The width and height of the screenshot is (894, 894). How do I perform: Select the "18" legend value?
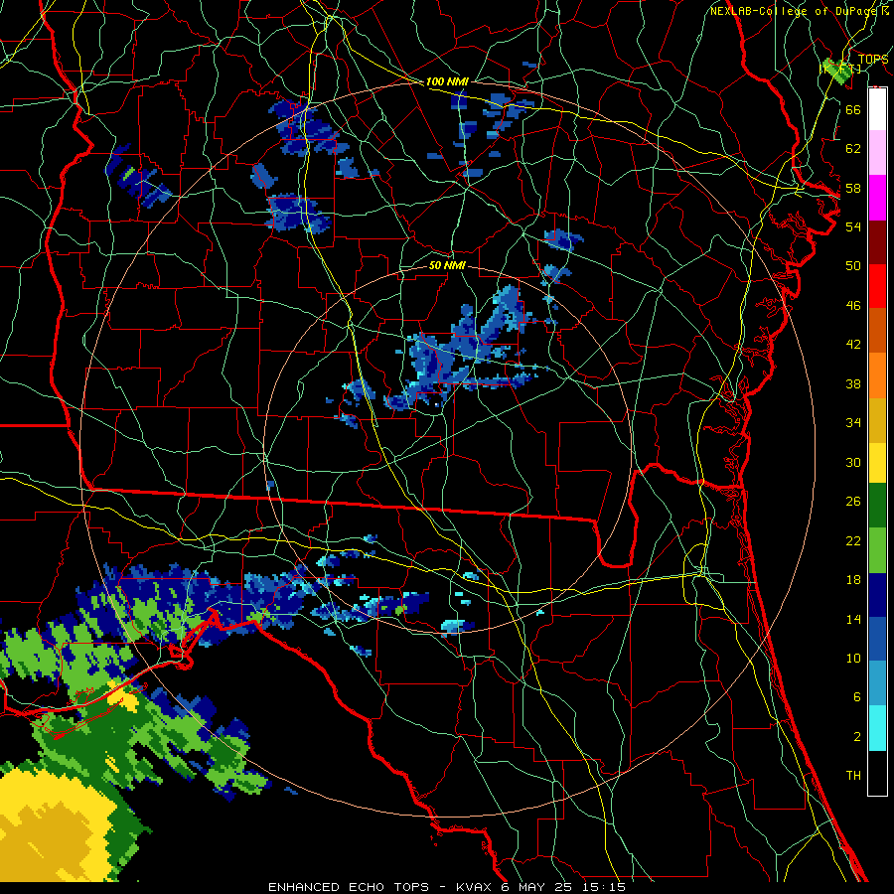click(853, 580)
